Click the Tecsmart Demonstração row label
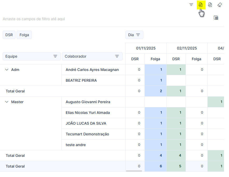Image resolution: width=229 pixels, height=177 pixels. click(87, 134)
